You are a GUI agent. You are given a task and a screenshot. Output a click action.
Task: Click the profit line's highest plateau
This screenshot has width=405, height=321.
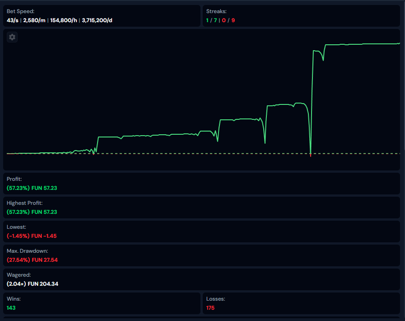coord(361,44)
